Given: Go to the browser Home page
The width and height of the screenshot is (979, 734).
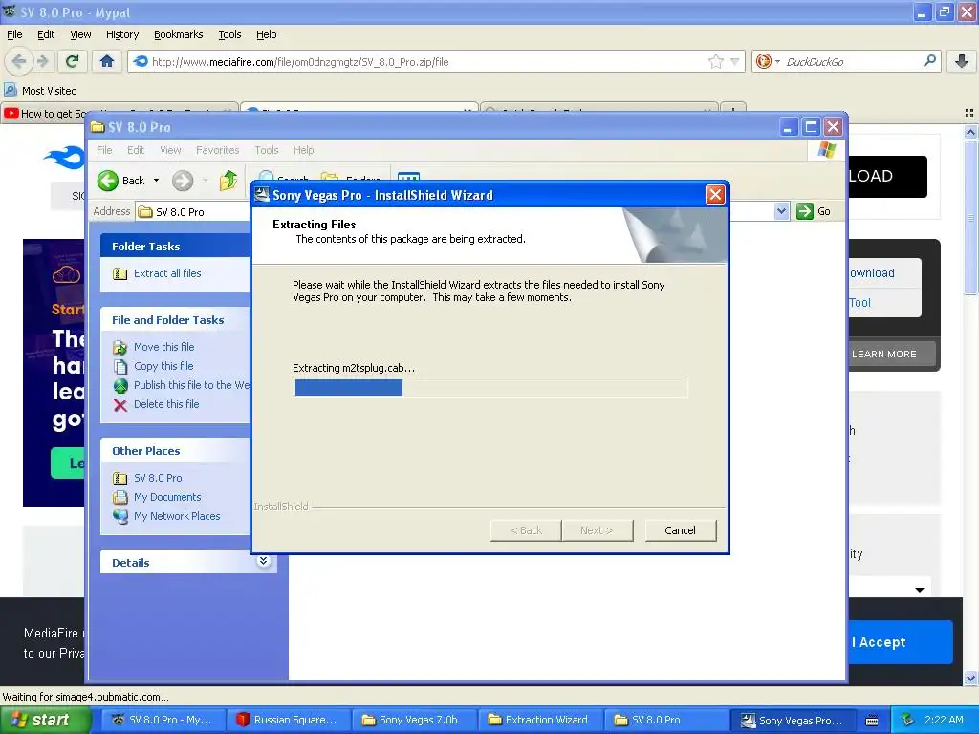Looking at the screenshot, I should 107,61.
